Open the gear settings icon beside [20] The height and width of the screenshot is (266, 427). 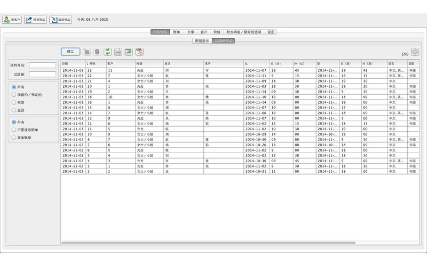pos(415,52)
